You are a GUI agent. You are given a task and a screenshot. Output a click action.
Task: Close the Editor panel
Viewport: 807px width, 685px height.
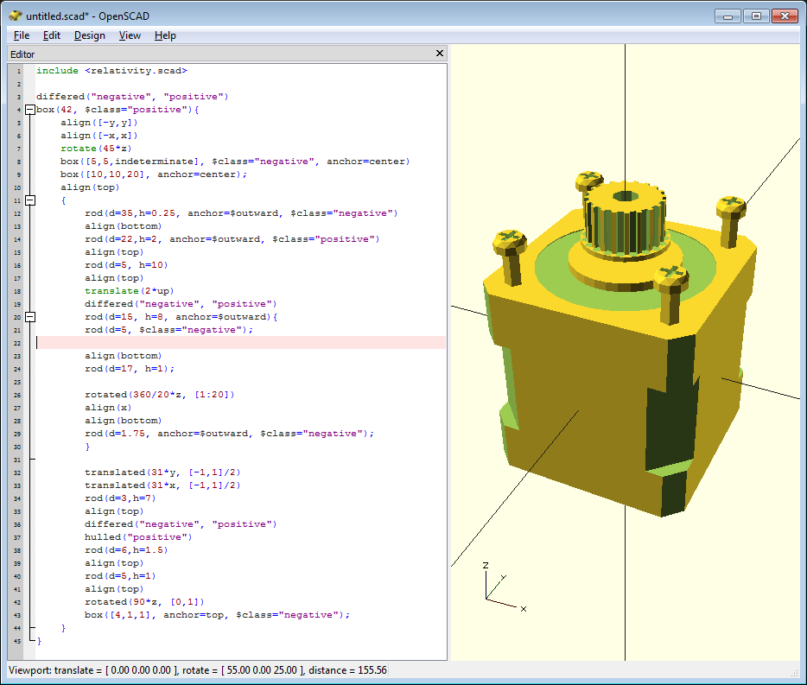(x=440, y=53)
